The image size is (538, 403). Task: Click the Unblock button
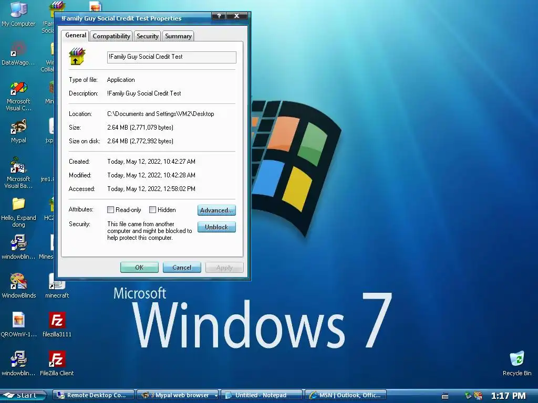[216, 227]
